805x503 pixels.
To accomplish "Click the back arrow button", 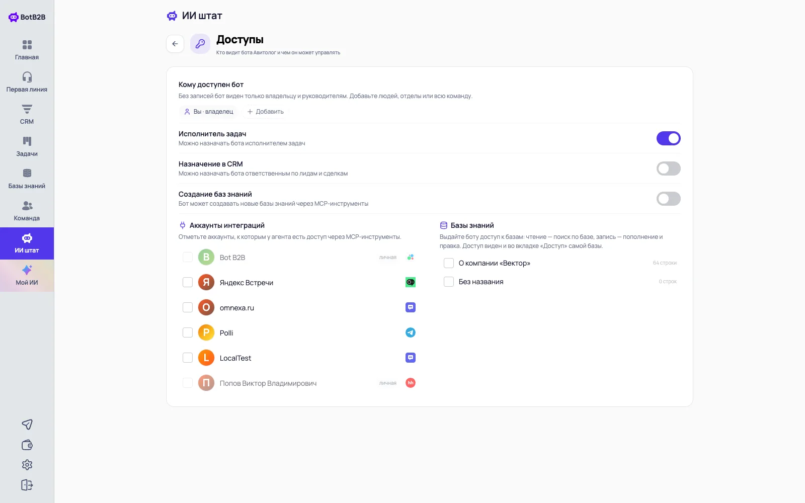I will coord(175,44).
